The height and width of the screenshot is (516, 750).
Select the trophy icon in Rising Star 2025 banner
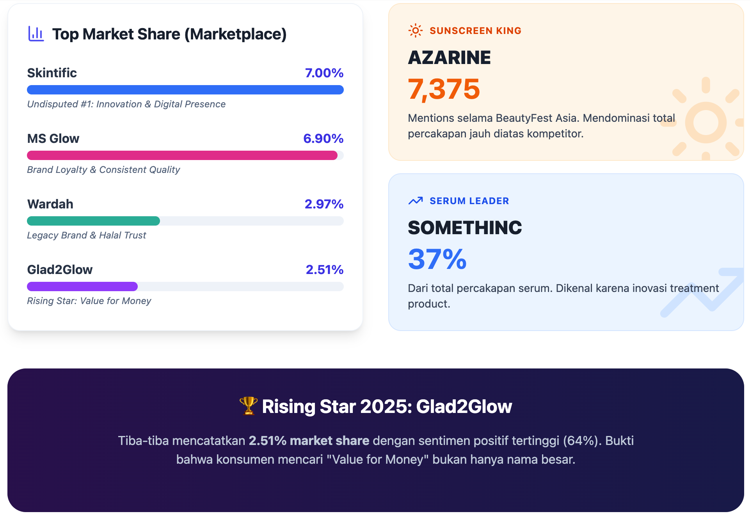click(248, 406)
